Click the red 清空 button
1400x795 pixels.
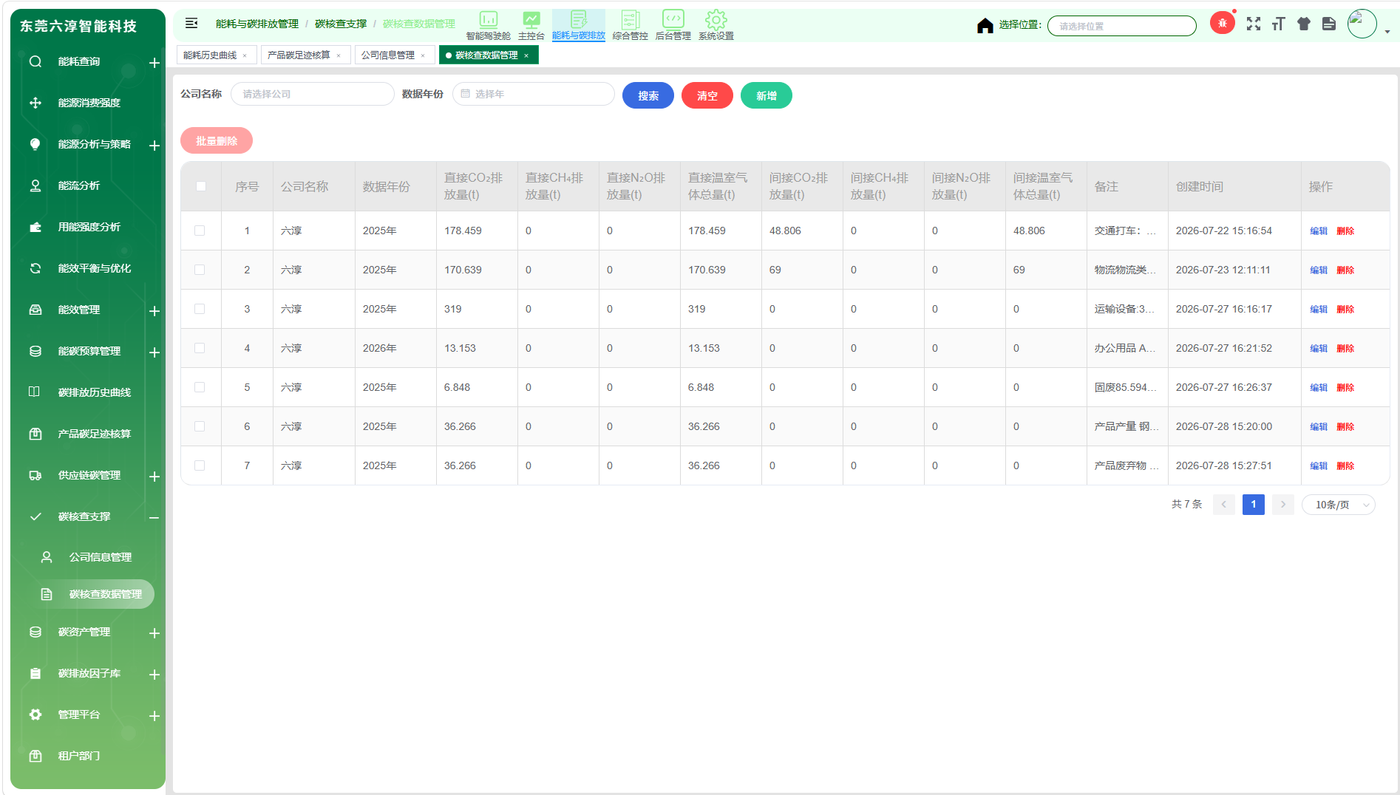click(707, 95)
